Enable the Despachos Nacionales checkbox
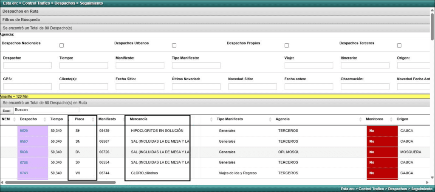Screen dimensions: 435x192 (62, 45)
